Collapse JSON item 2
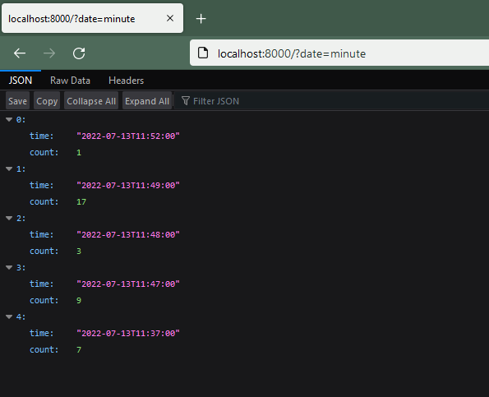The image size is (489, 397). coord(9,218)
